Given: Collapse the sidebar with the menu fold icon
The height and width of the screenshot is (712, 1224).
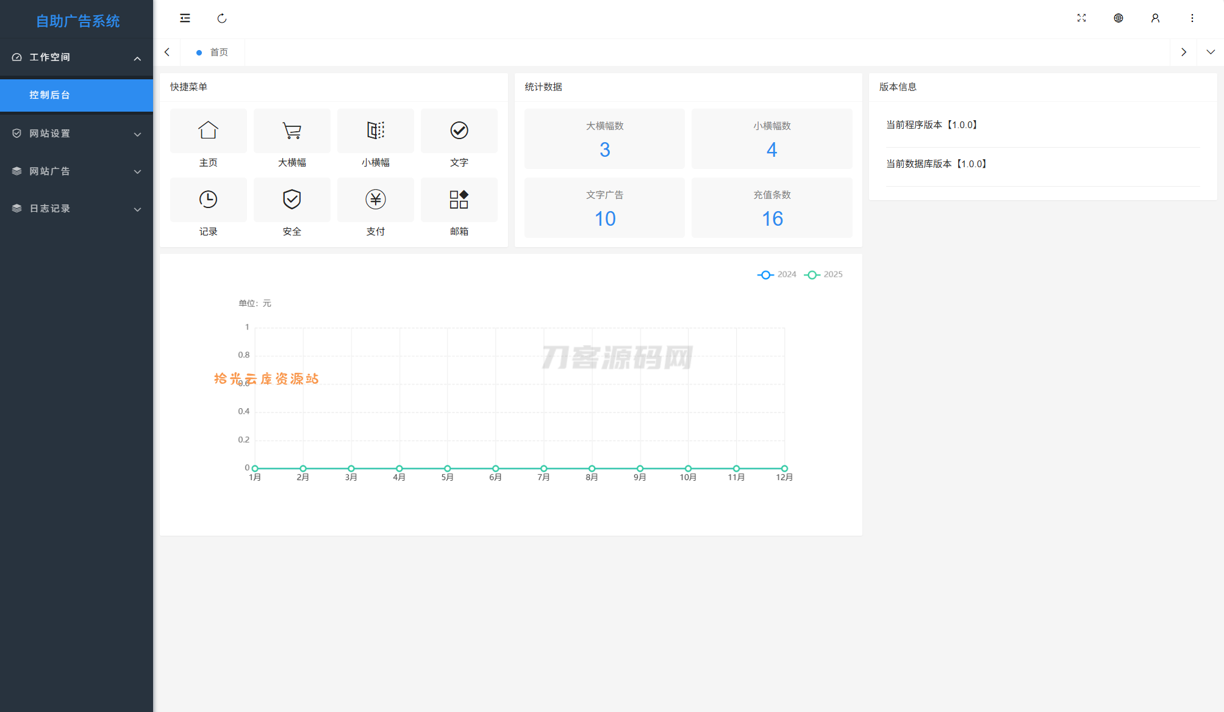Looking at the screenshot, I should coord(185,18).
